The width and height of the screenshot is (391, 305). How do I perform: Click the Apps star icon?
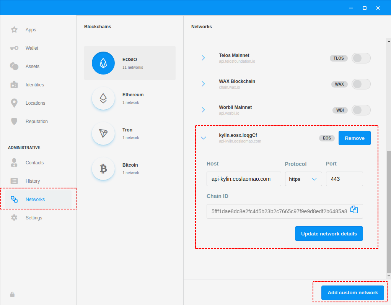[14, 30]
